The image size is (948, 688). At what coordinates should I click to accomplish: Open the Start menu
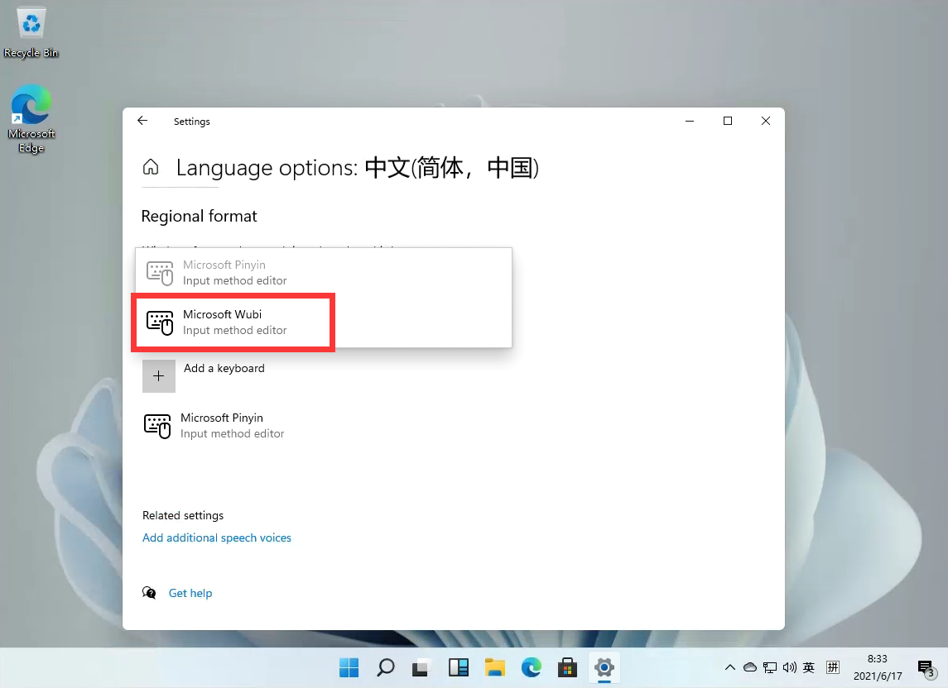[x=349, y=667]
